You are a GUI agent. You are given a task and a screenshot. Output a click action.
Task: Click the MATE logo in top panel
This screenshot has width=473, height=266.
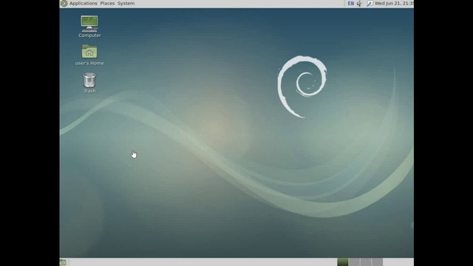tap(64, 3)
